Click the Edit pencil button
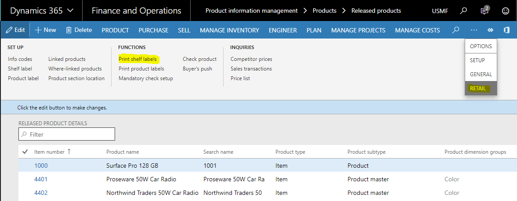This screenshot has width=517, height=201. pyautogui.click(x=15, y=30)
